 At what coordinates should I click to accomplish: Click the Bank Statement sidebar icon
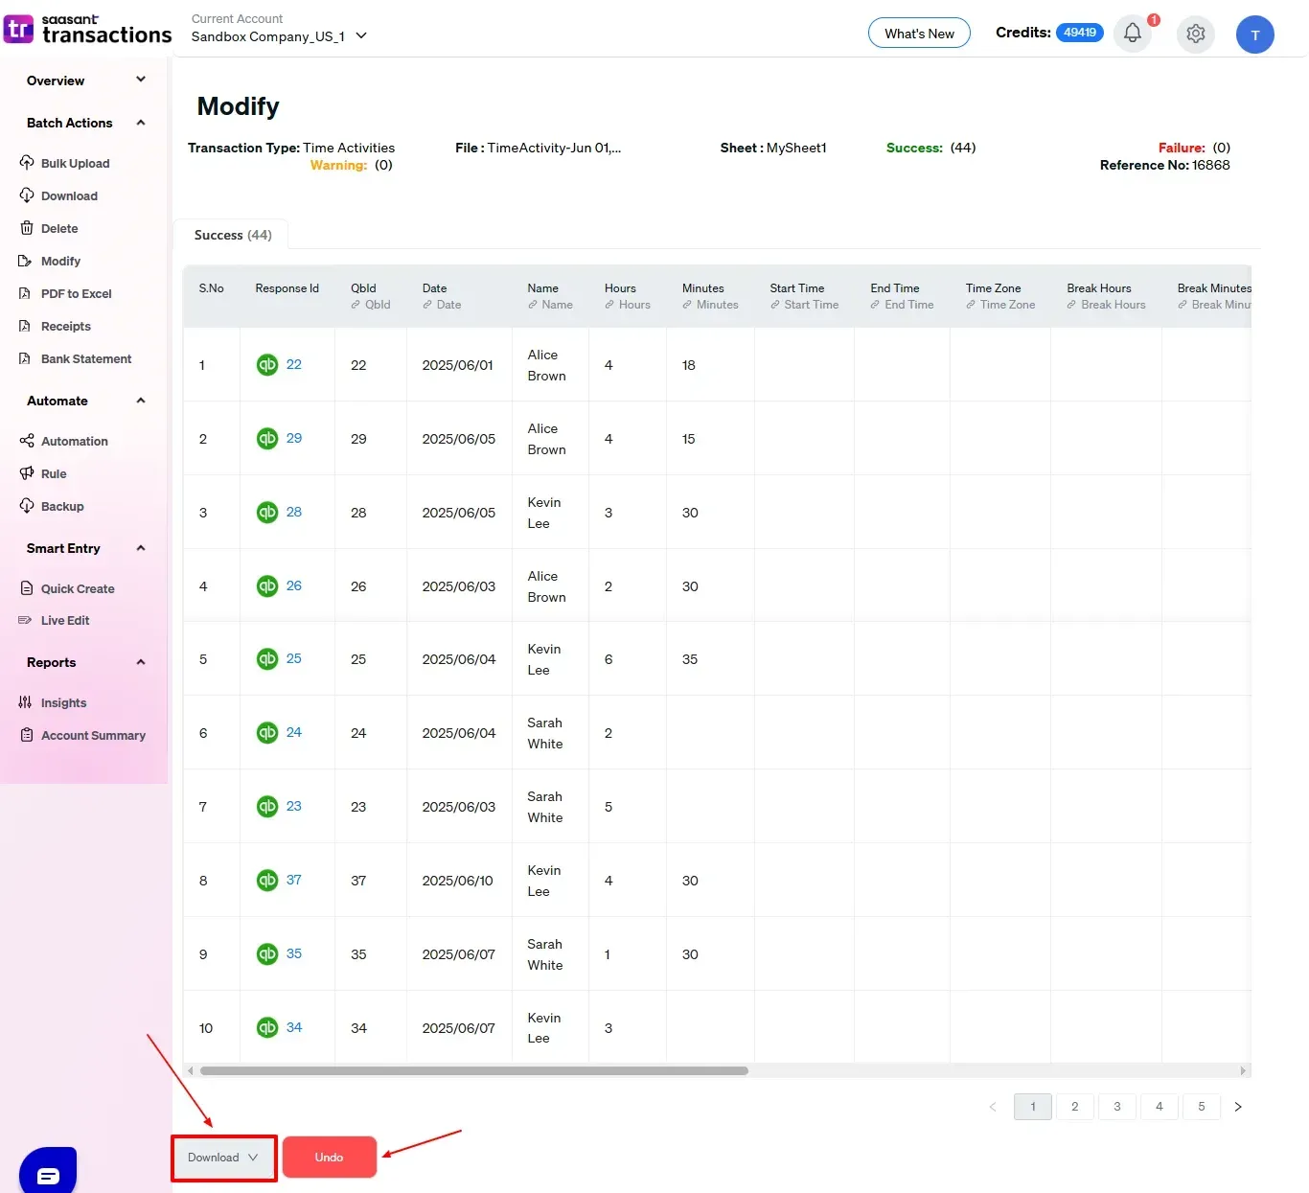coord(25,357)
